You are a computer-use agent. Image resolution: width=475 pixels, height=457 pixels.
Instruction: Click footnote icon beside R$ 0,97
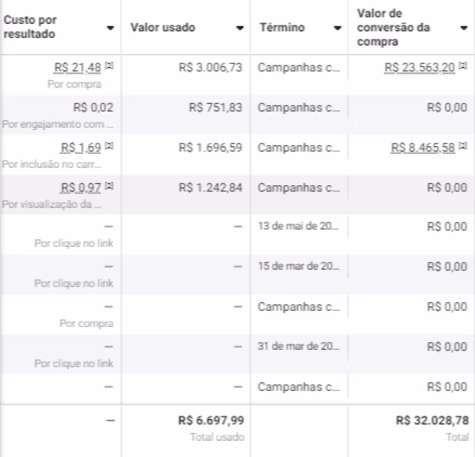pyautogui.click(x=109, y=186)
